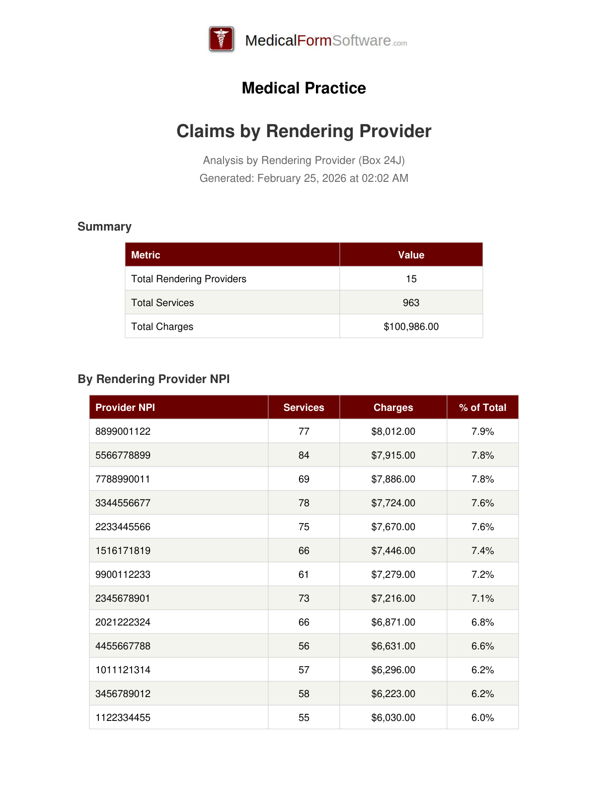Click the Charges column header
This screenshot has height=787, width=608.
pyautogui.click(x=393, y=407)
